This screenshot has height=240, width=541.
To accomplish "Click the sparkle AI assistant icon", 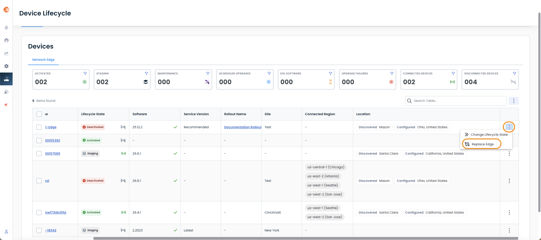I will pos(6,105).
